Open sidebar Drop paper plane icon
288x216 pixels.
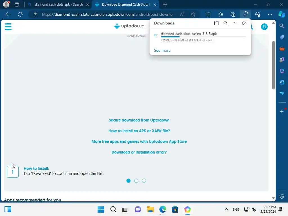282,93
